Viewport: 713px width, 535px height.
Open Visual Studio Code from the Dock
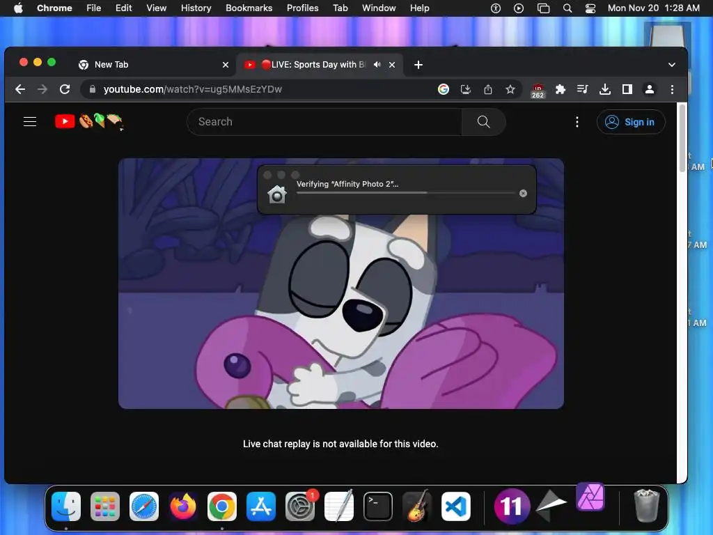pyautogui.click(x=455, y=506)
